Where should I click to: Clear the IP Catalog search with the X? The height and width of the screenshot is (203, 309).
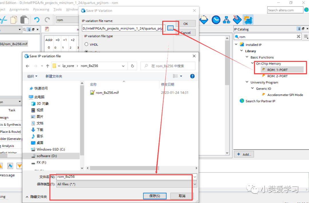[298, 36]
